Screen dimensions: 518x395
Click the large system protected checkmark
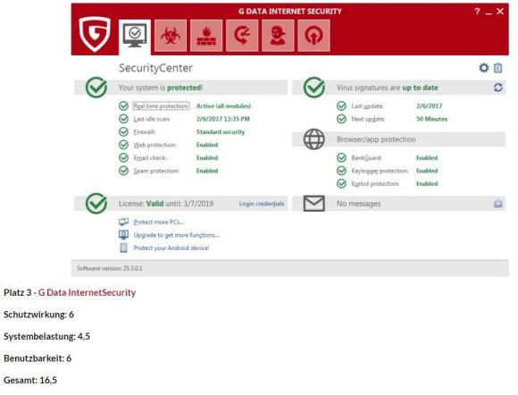pyautogui.click(x=96, y=88)
